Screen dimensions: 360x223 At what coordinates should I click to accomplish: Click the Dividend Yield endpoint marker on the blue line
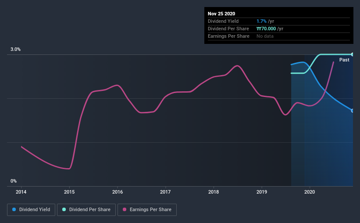(352, 111)
